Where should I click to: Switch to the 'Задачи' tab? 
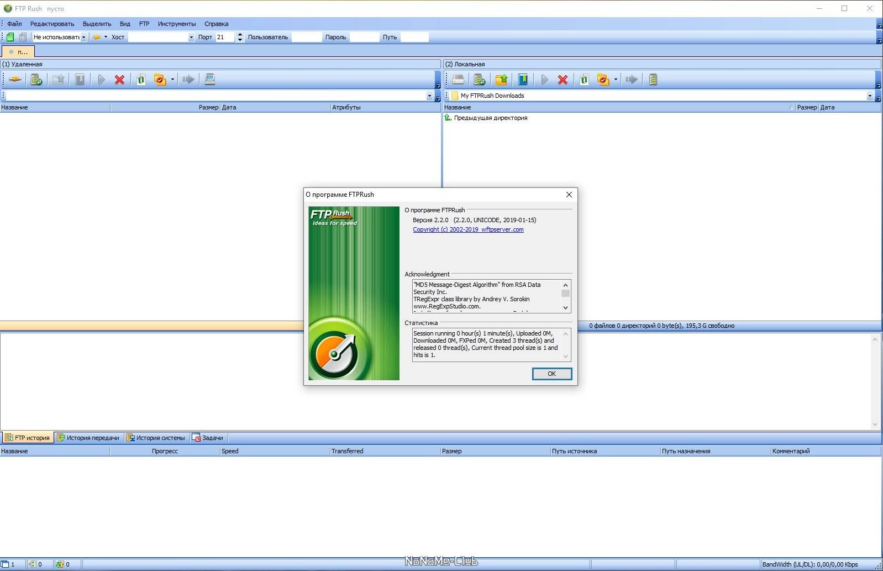208,437
